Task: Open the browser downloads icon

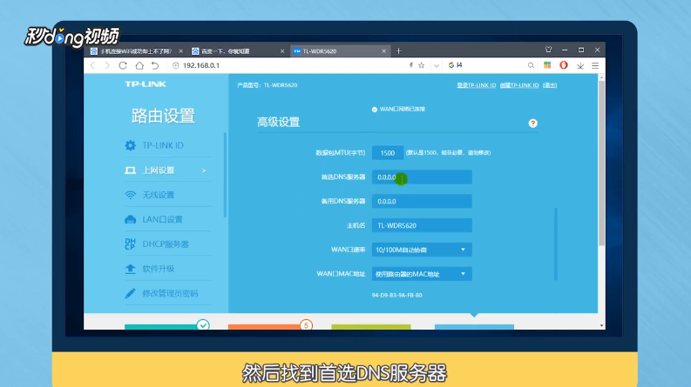Action: coord(580,65)
